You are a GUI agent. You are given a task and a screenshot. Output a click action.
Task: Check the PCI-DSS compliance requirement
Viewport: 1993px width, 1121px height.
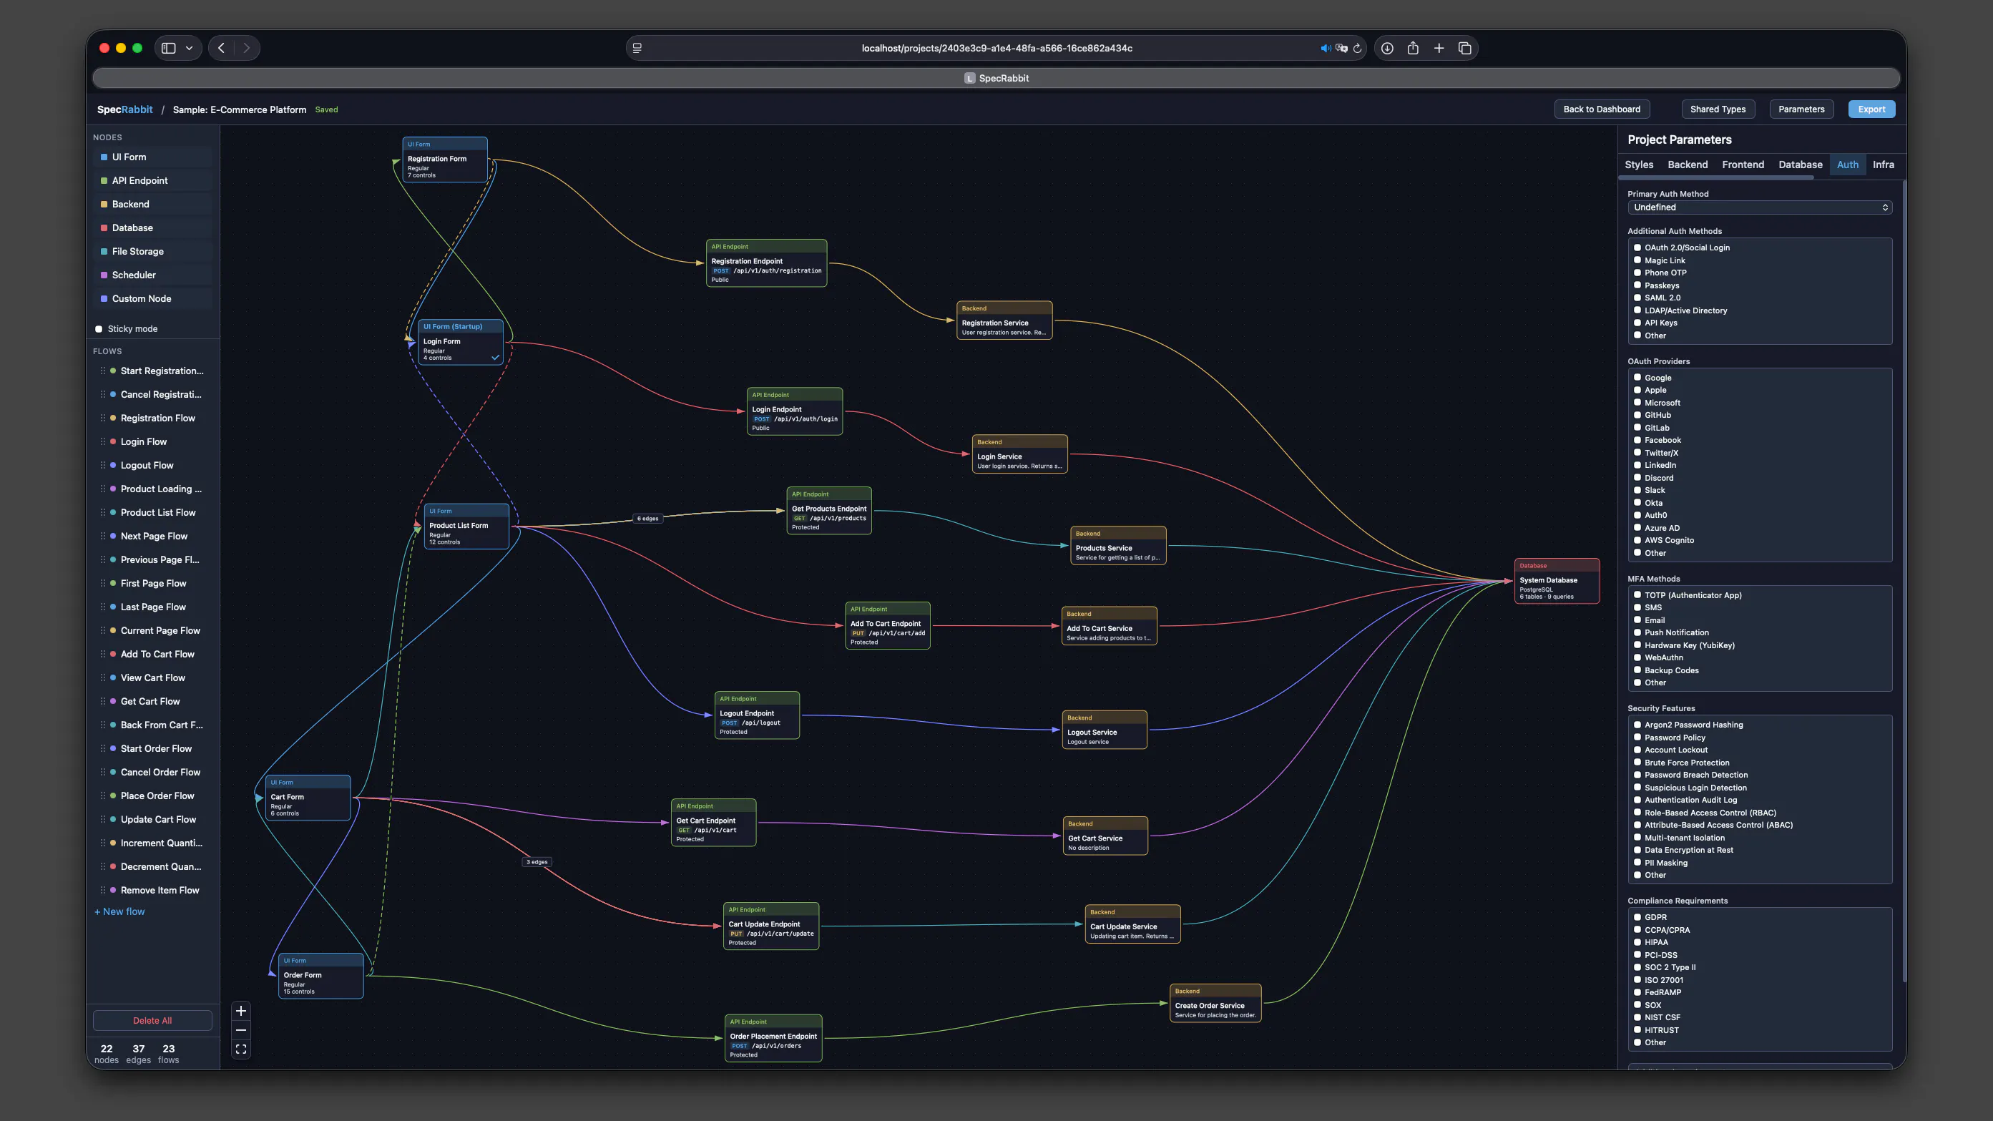(x=1637, y=954)
